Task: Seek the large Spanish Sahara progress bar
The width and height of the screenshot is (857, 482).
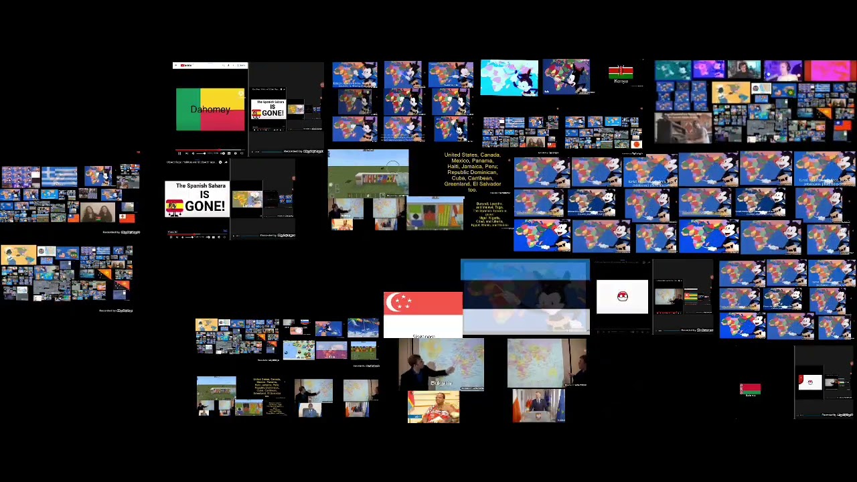Action: (198, 234)
